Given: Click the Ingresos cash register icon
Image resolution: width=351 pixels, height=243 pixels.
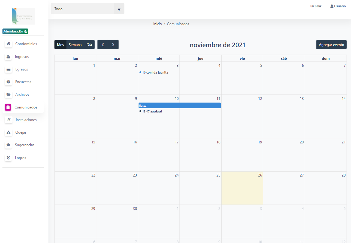Looking at the screenshot, I should (x=9, y=57).
